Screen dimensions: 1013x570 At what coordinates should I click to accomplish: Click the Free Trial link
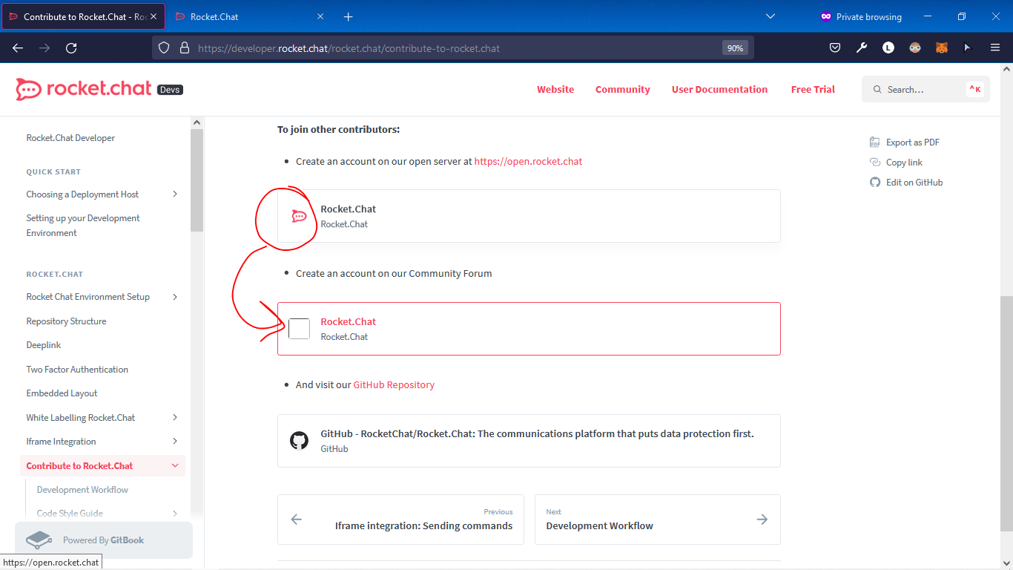click(813, 89)
